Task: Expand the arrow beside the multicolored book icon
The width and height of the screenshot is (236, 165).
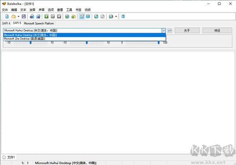Action: coord(116,16)
